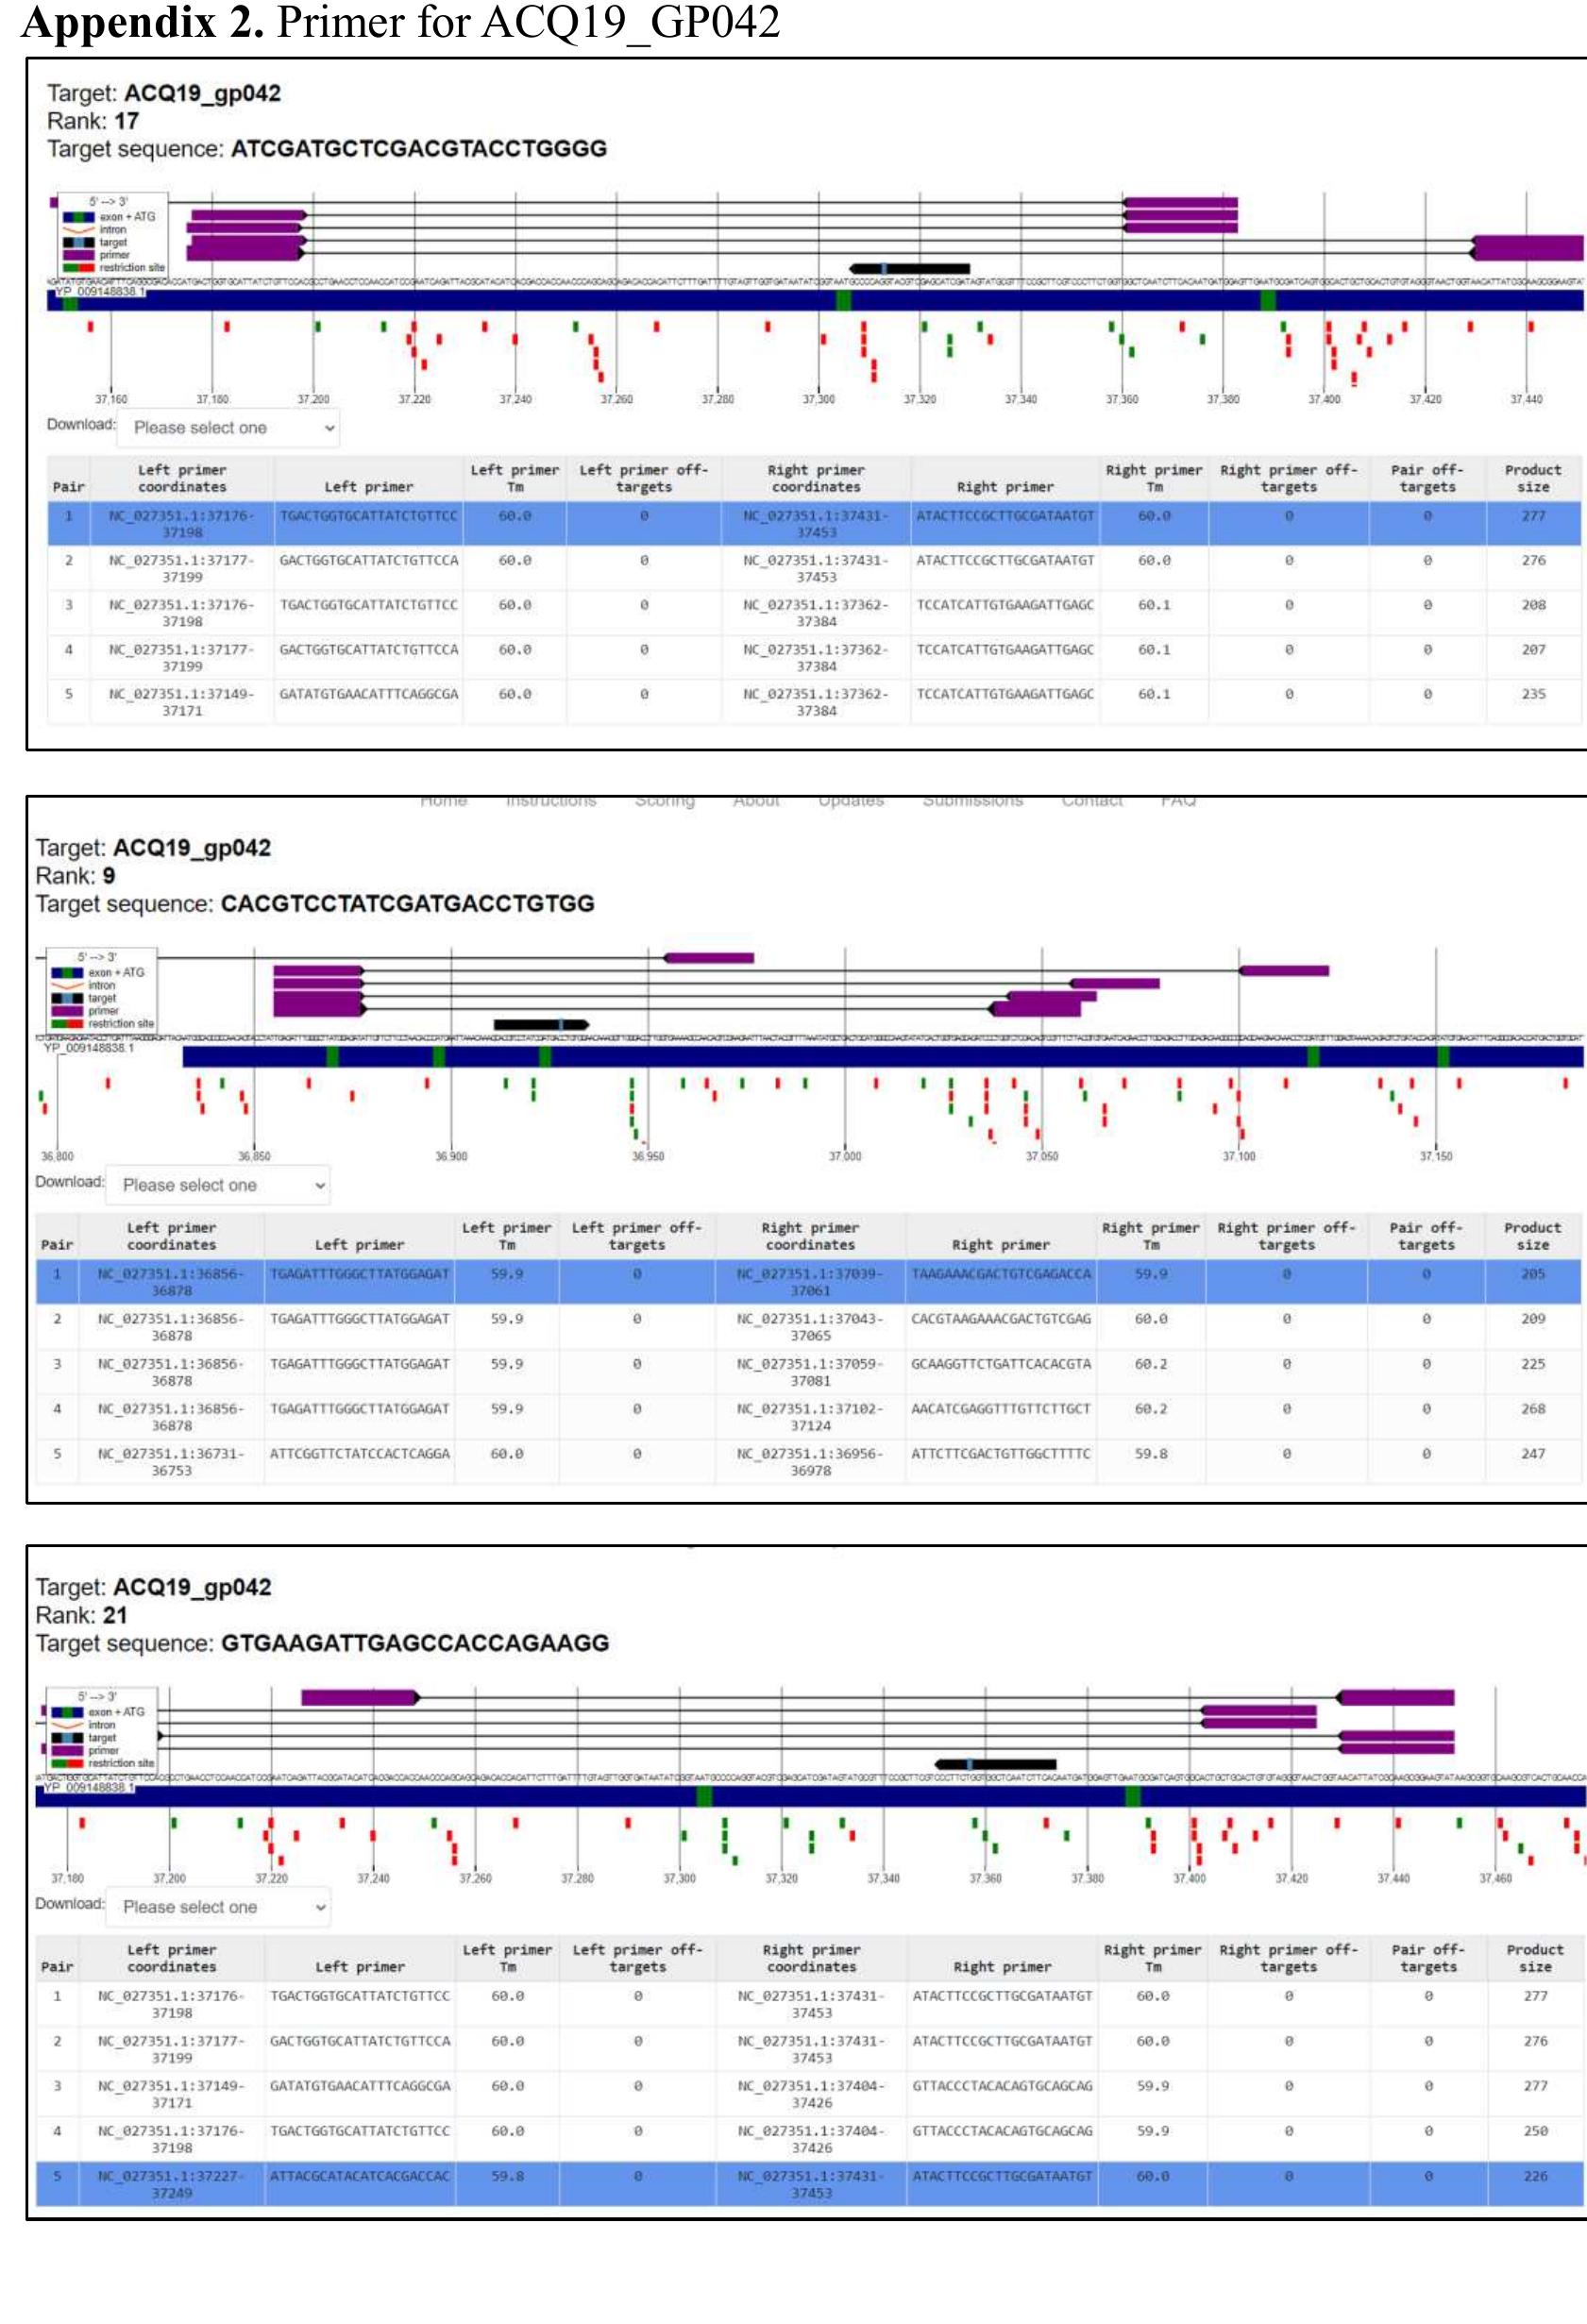This screenshot has height=2324, width=1587.
Task: Open Download dropdown under Rank 21 diagram
Action: pyautogui.click(x=217, y=1907)
